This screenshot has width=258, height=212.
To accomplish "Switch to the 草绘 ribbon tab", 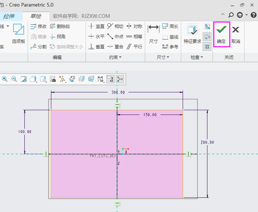I will tap(35, 16).
